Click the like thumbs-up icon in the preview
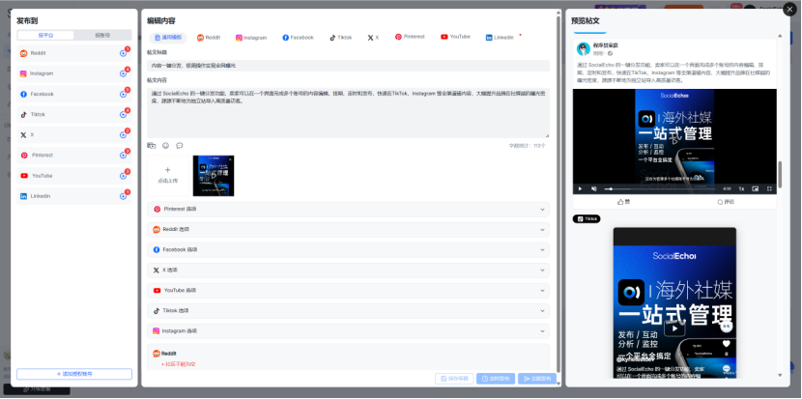 pyautogui.click(x=620, y=202)
